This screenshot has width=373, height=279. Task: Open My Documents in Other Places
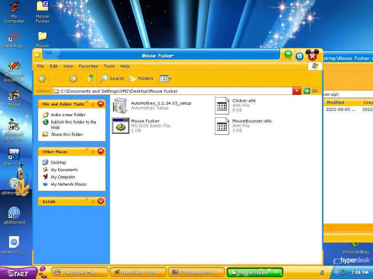click(64, 170)
